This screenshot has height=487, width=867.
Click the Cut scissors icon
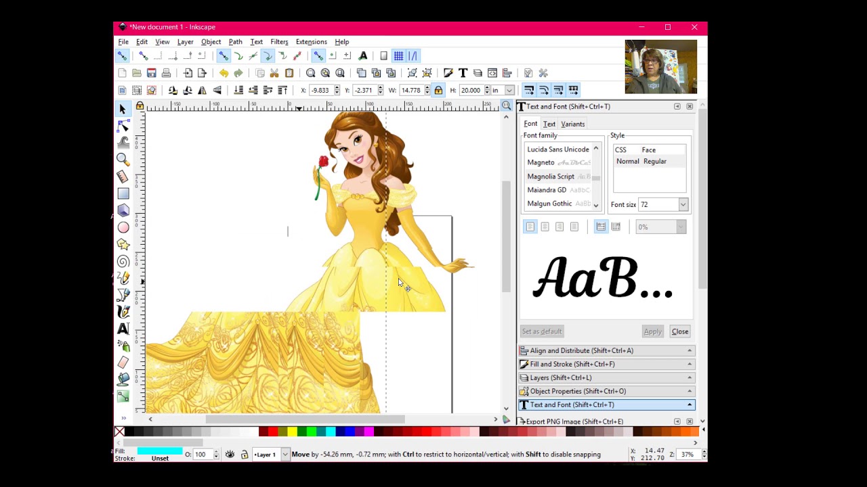pos(274,73)
